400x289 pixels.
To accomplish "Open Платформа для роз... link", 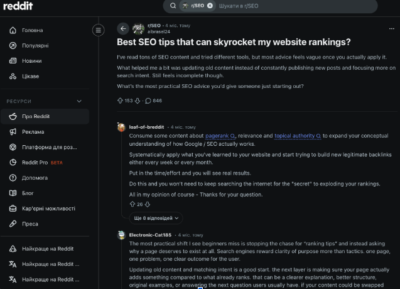I will [x=45, y=147].
